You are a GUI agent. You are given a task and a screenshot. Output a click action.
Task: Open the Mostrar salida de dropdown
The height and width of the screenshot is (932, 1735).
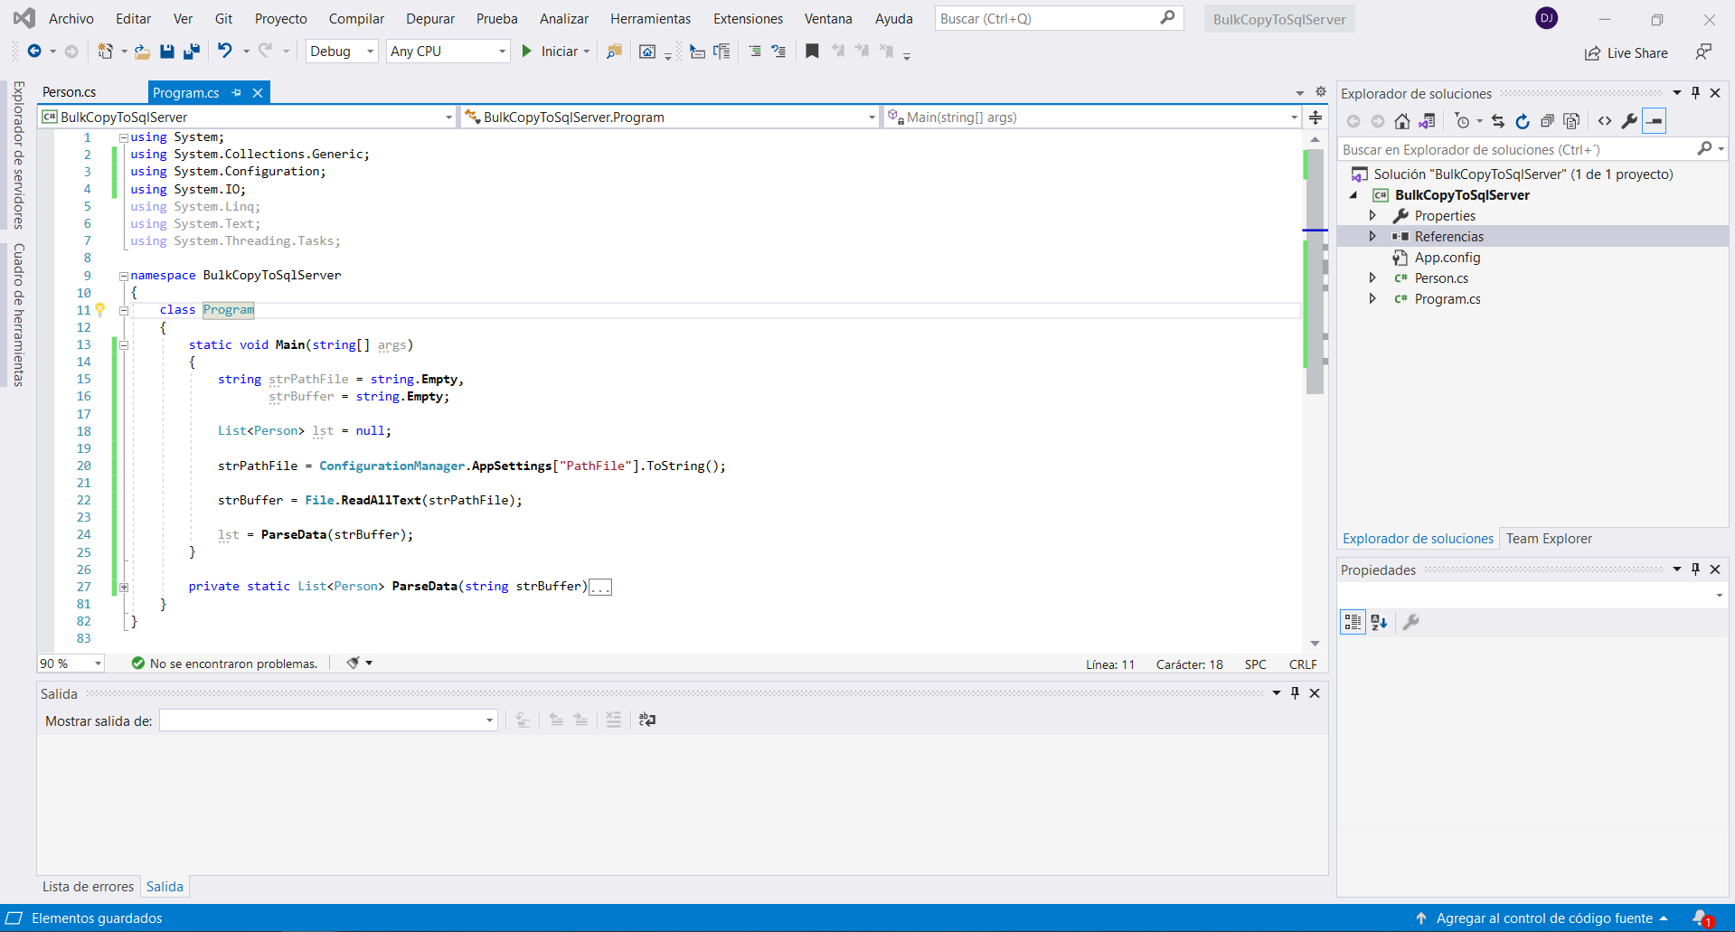click(x=328, y=720)
